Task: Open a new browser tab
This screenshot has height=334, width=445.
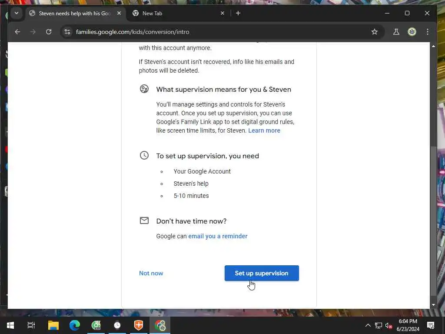Action: 238,13
